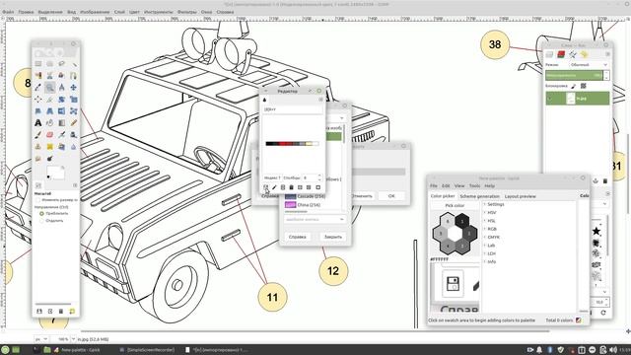Screen dimensions: 631x355
Task: Toggle lock alpha channel icon
Action: [583, 86]
